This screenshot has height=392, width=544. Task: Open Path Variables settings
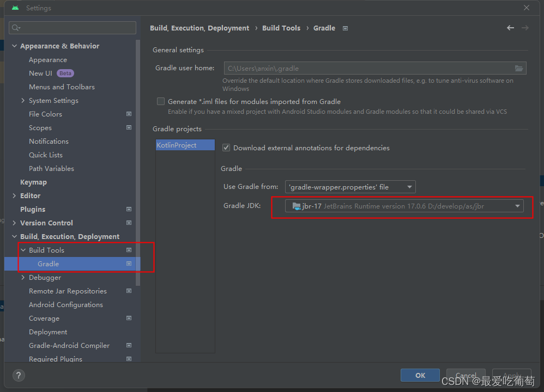click(x=51, y=168)
